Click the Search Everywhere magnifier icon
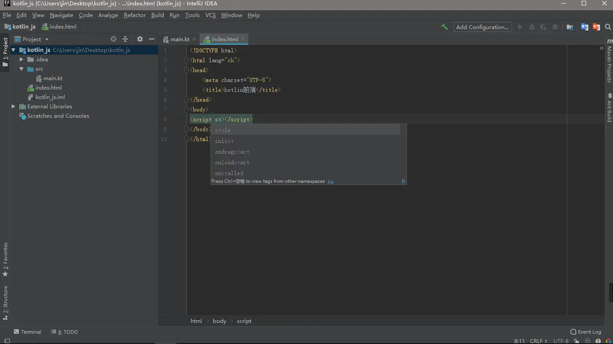The image size is (613, 344). [608, 27]
